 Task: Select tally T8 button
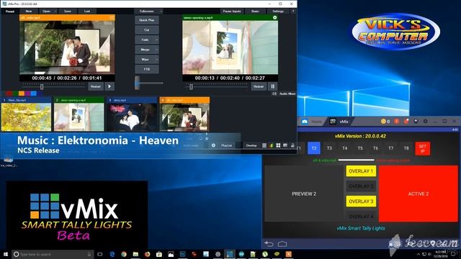pyautogui.click(x=406, y=148)
